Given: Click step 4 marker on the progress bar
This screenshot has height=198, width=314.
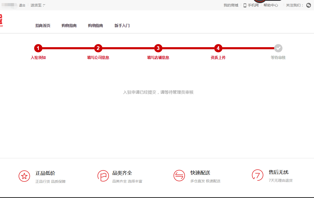Looking at the screenshot, I should pos(218,48).
